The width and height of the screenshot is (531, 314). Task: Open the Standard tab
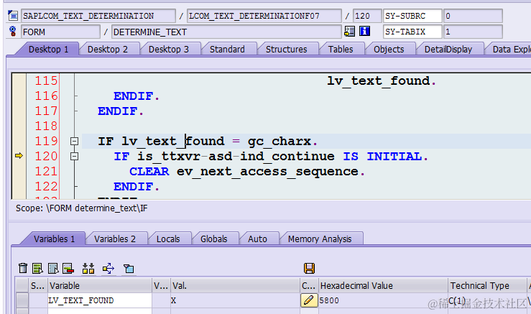[x=227, y=49]
